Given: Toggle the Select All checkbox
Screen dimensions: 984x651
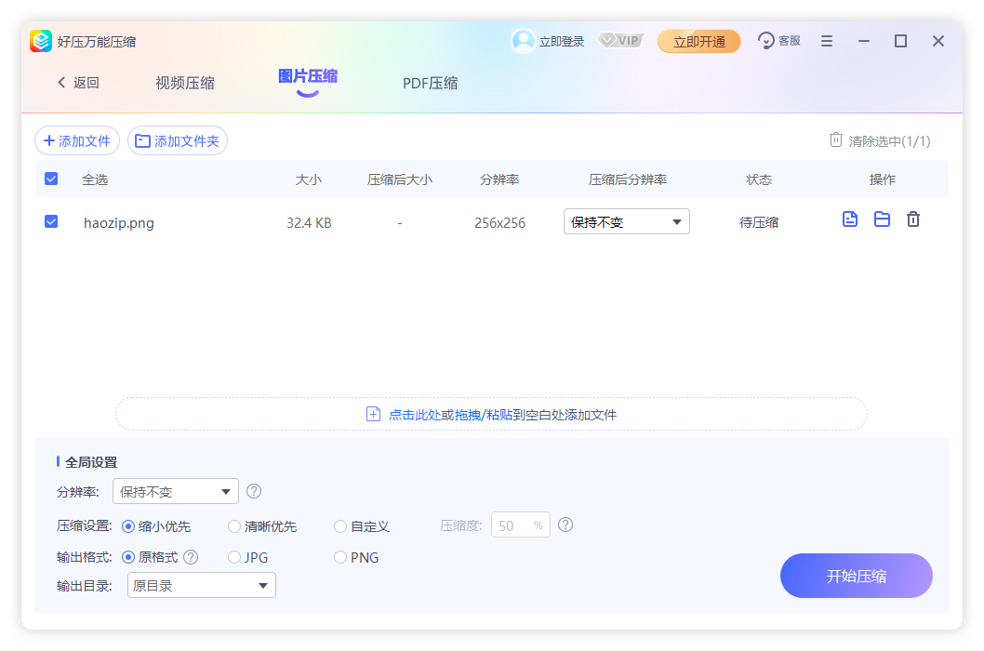Looking at the screenshot, I should pos(51,179).
